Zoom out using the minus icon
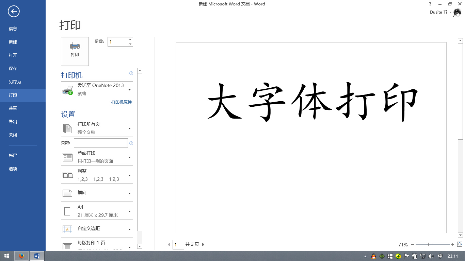 tap(413, 244)
